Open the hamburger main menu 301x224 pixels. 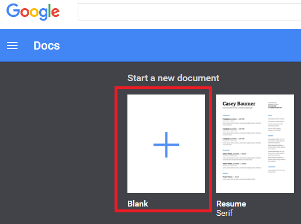(x=12, y=45)
